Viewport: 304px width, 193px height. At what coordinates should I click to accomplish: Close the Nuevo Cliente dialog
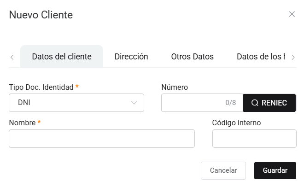coord(292,14)
